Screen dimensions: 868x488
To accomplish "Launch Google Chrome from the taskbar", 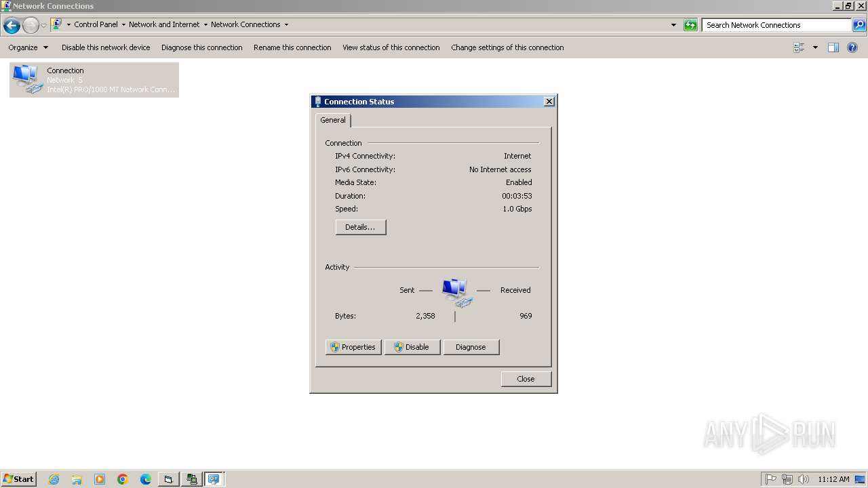I will click(x=123, y=479).
